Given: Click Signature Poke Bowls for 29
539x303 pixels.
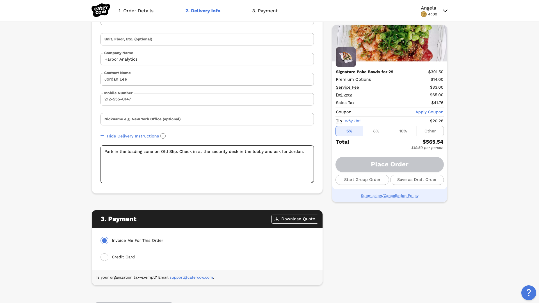Looking at the screenshot, I should click(364, 72).
